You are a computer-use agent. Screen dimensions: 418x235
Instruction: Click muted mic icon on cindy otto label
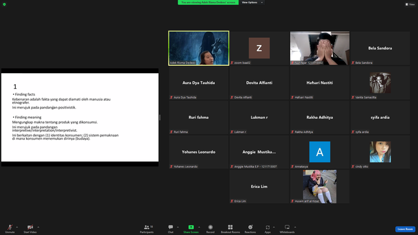point(353,166)
